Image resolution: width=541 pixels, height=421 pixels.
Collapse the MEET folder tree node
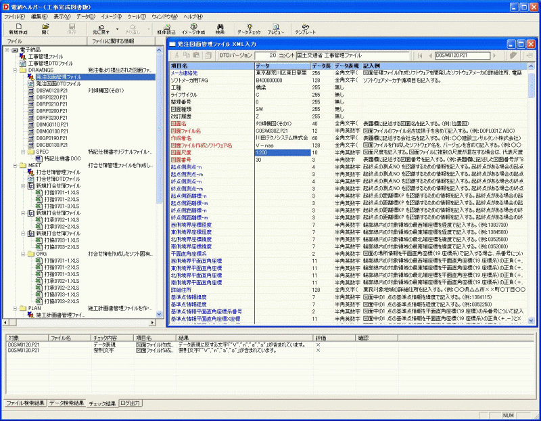pos(14,164)
